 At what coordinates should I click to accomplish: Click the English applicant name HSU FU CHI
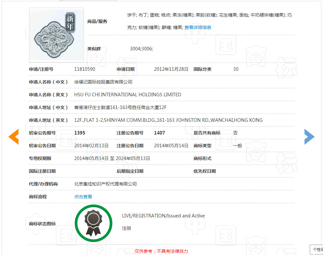pyautogui.click(x=127, y=94)
